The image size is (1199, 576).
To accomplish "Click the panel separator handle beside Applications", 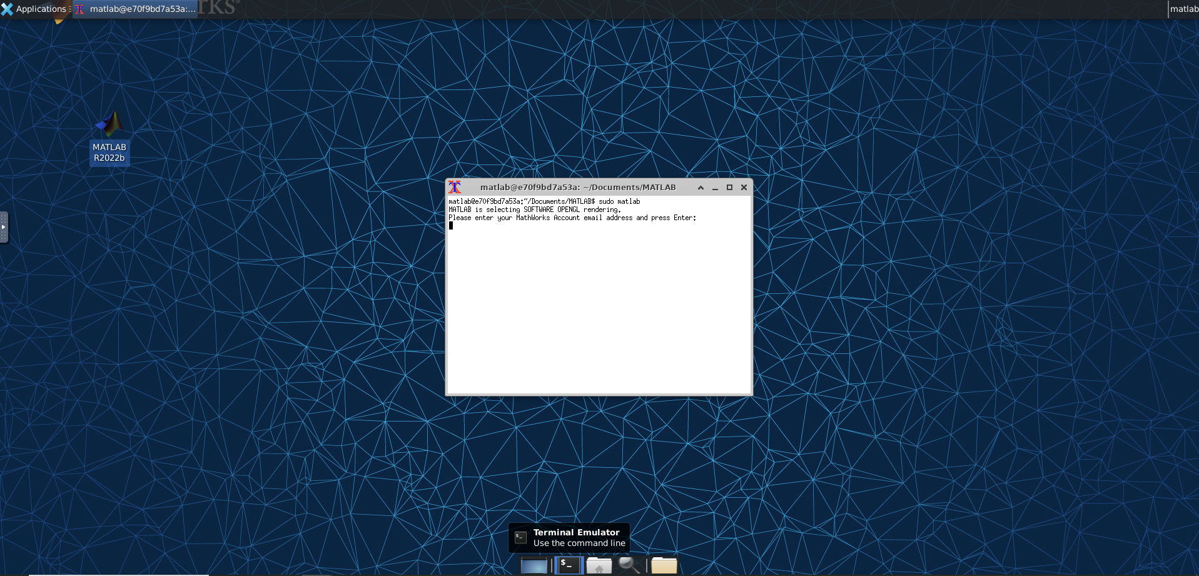I will coord(70,9).
